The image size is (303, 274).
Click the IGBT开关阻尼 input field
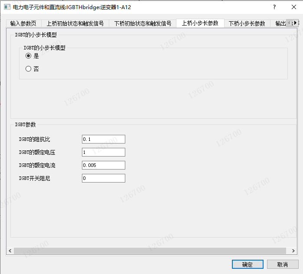click(x=103, y=178)
